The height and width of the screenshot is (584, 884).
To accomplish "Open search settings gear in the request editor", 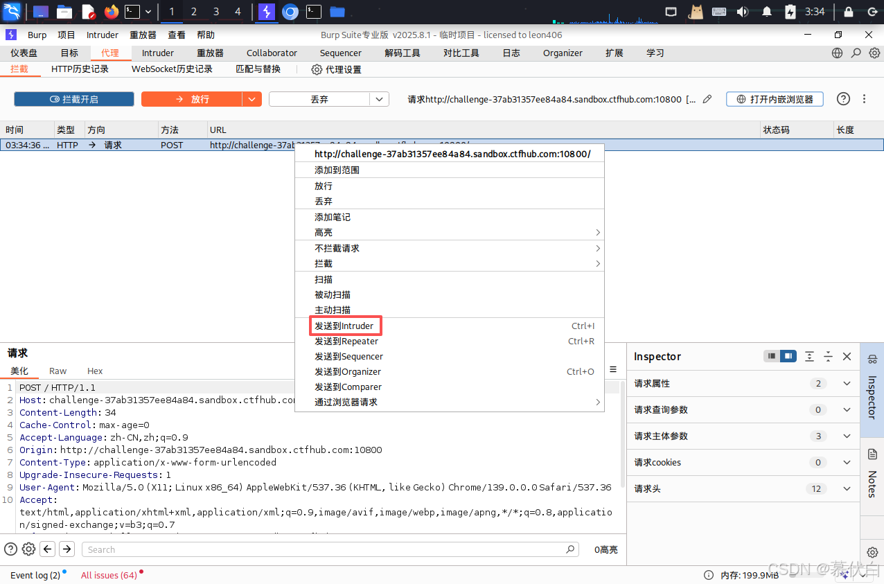I will tap(28, 549).
